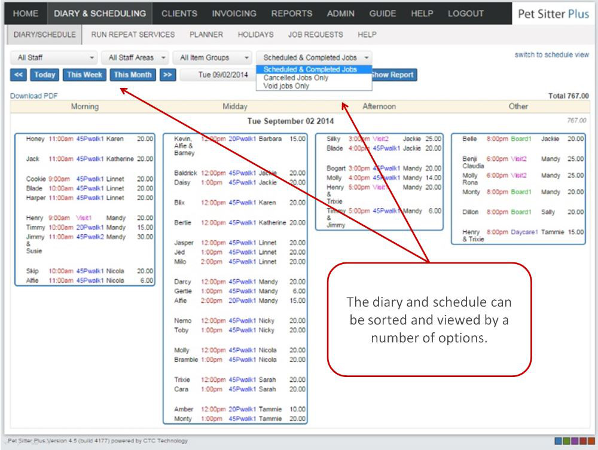Image resolution: width=598 pixels, height=450 pixels.
Task: Click the Morning column header
Action: [x=85, y=106]
